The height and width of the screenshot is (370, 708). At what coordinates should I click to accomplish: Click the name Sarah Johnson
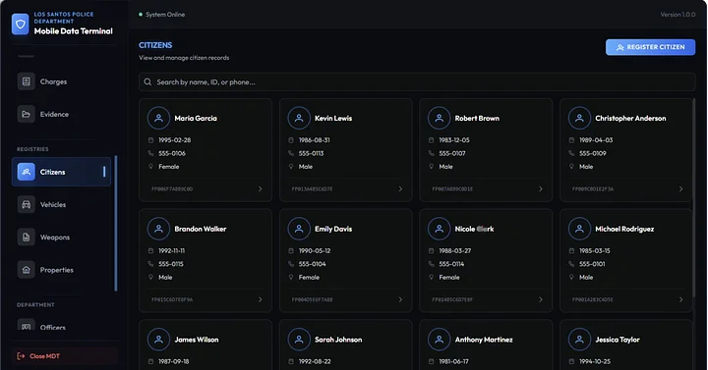coord(338,340)
